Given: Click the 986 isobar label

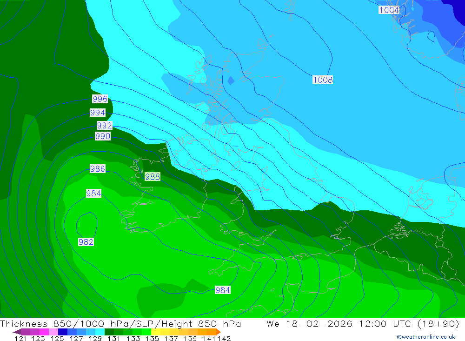Looking at the screenshot, I should click(98, 169).
